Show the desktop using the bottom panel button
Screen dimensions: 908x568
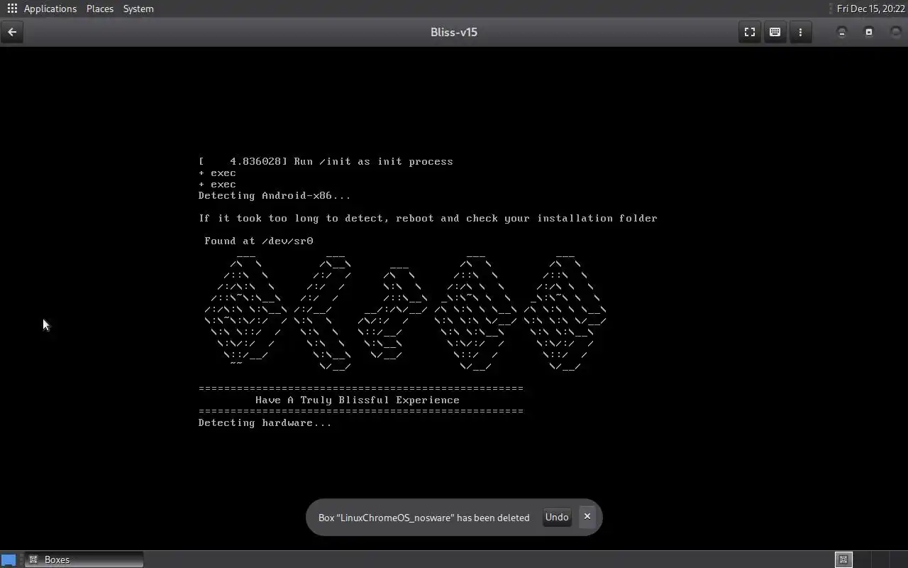(9, 559)
